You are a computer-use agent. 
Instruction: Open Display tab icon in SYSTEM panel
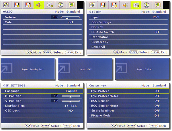coord(92,5)
